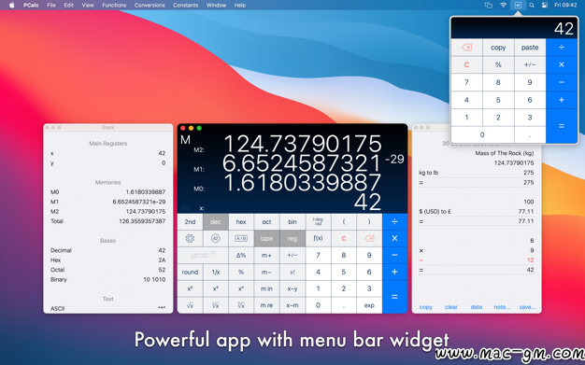Click the copy link in tape window

click(x=426, y=307)
